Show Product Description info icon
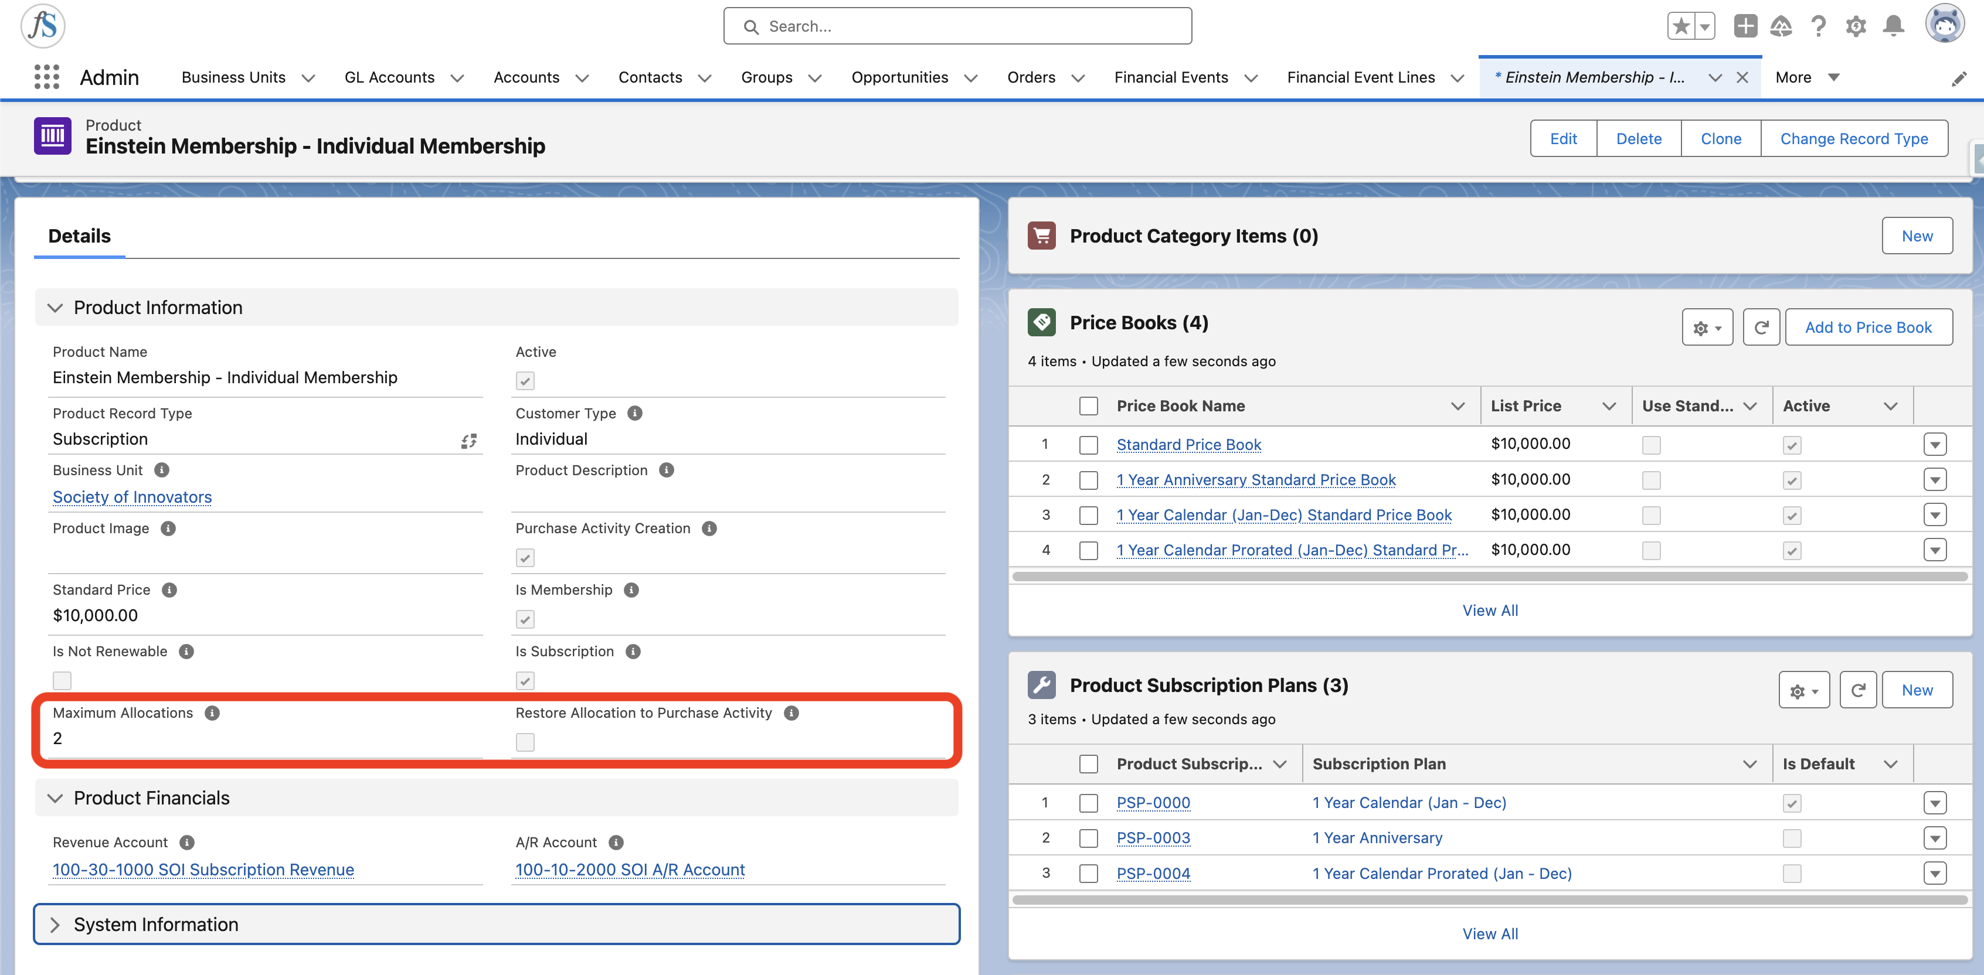 coord(666,470)
